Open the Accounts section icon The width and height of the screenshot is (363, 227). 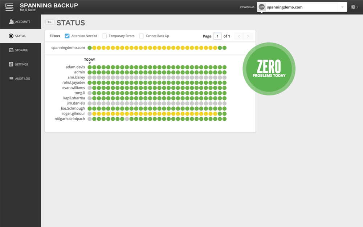(x=11, y=21)
